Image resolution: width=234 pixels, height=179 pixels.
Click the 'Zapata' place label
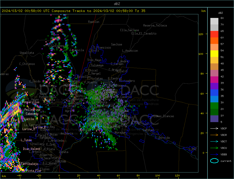pyautogui.click(x=64, y=152)
